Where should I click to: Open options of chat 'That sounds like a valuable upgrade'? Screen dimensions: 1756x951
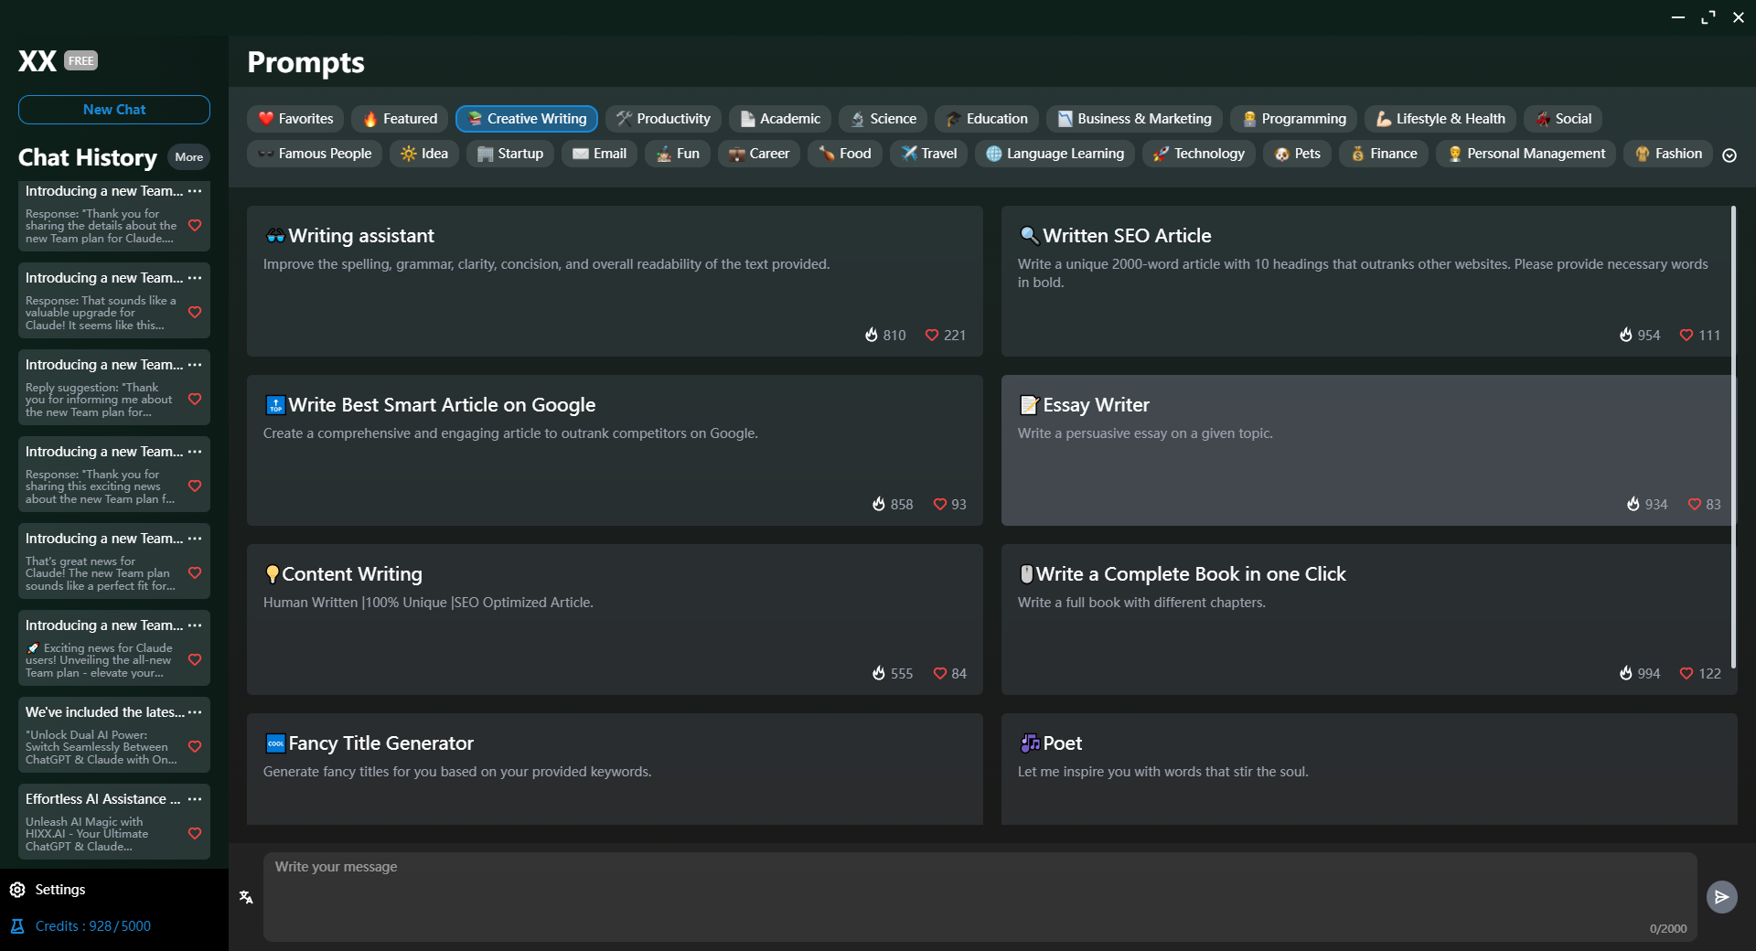pyautogui.click(x=195, y=278)
